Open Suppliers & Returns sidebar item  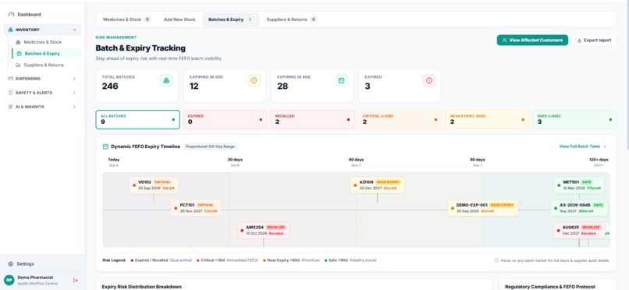44,65
